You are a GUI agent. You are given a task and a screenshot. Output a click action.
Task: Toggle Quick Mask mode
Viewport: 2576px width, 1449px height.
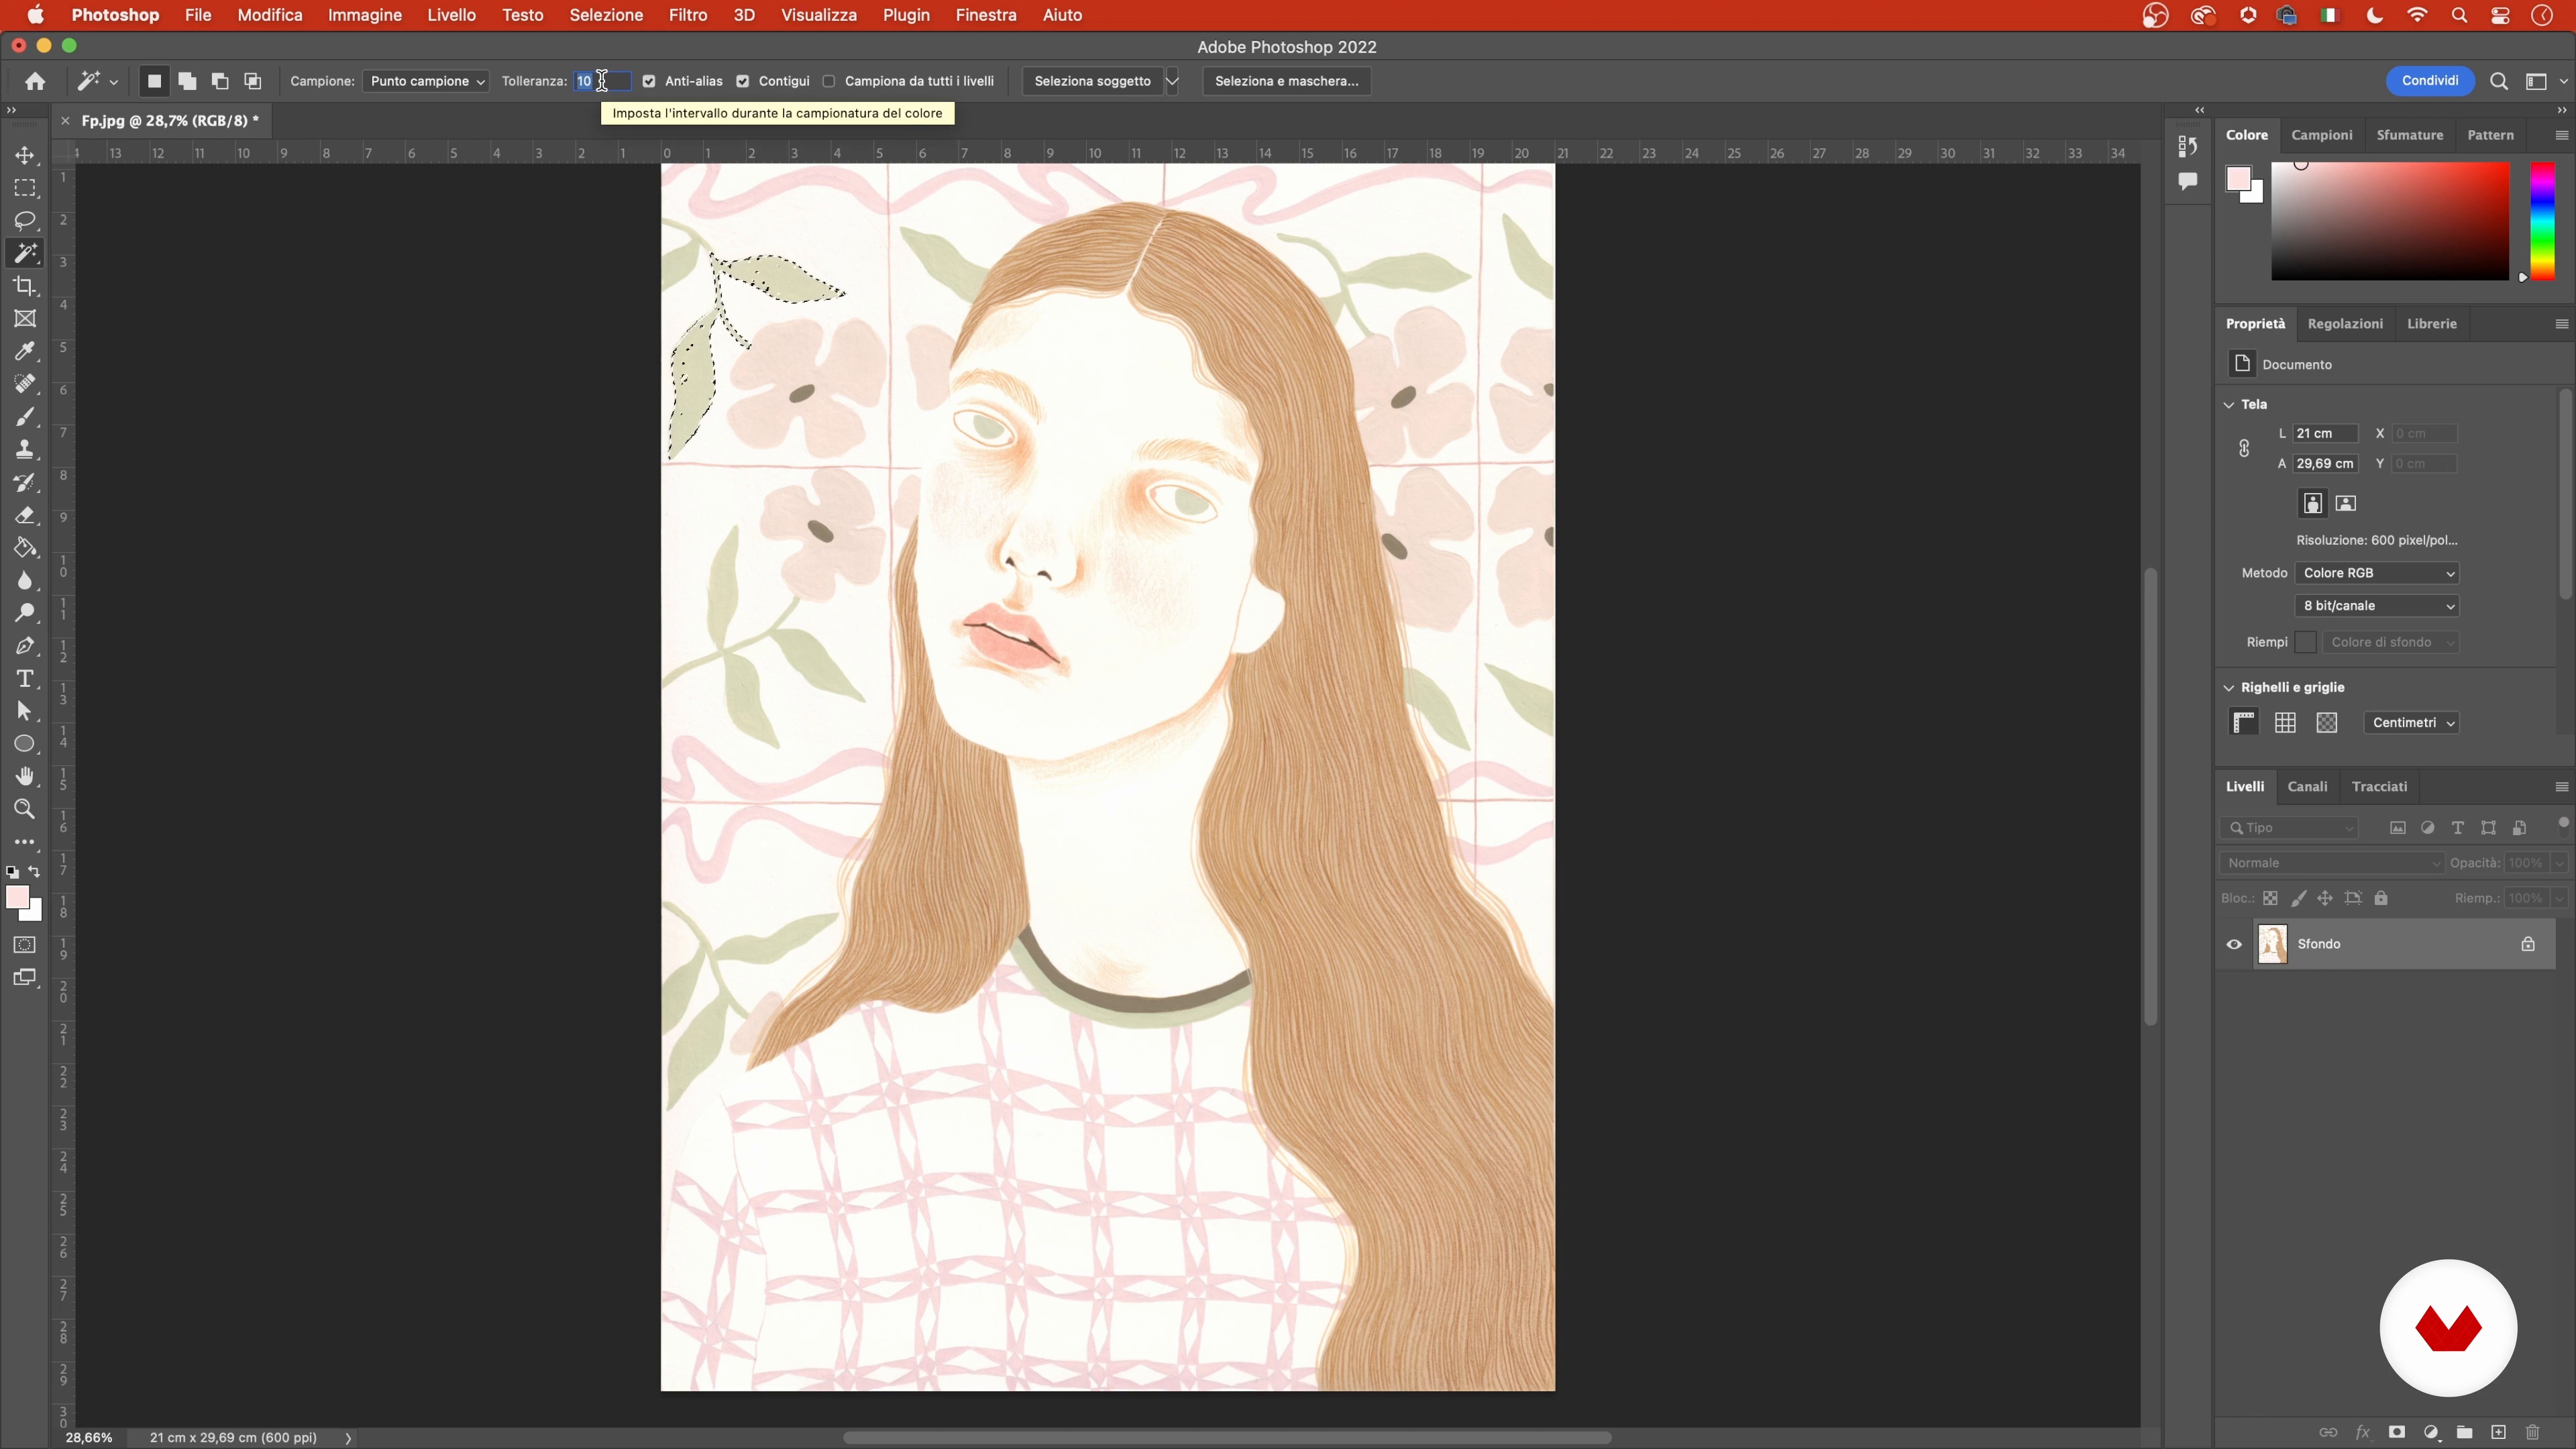tap(25, 945)
